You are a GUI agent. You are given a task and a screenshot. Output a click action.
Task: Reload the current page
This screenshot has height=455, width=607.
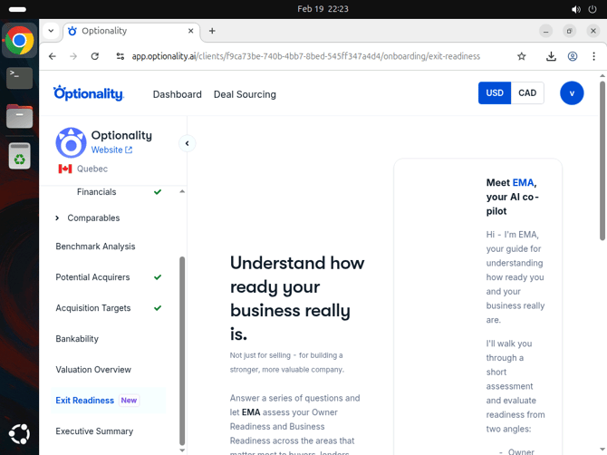95,56
